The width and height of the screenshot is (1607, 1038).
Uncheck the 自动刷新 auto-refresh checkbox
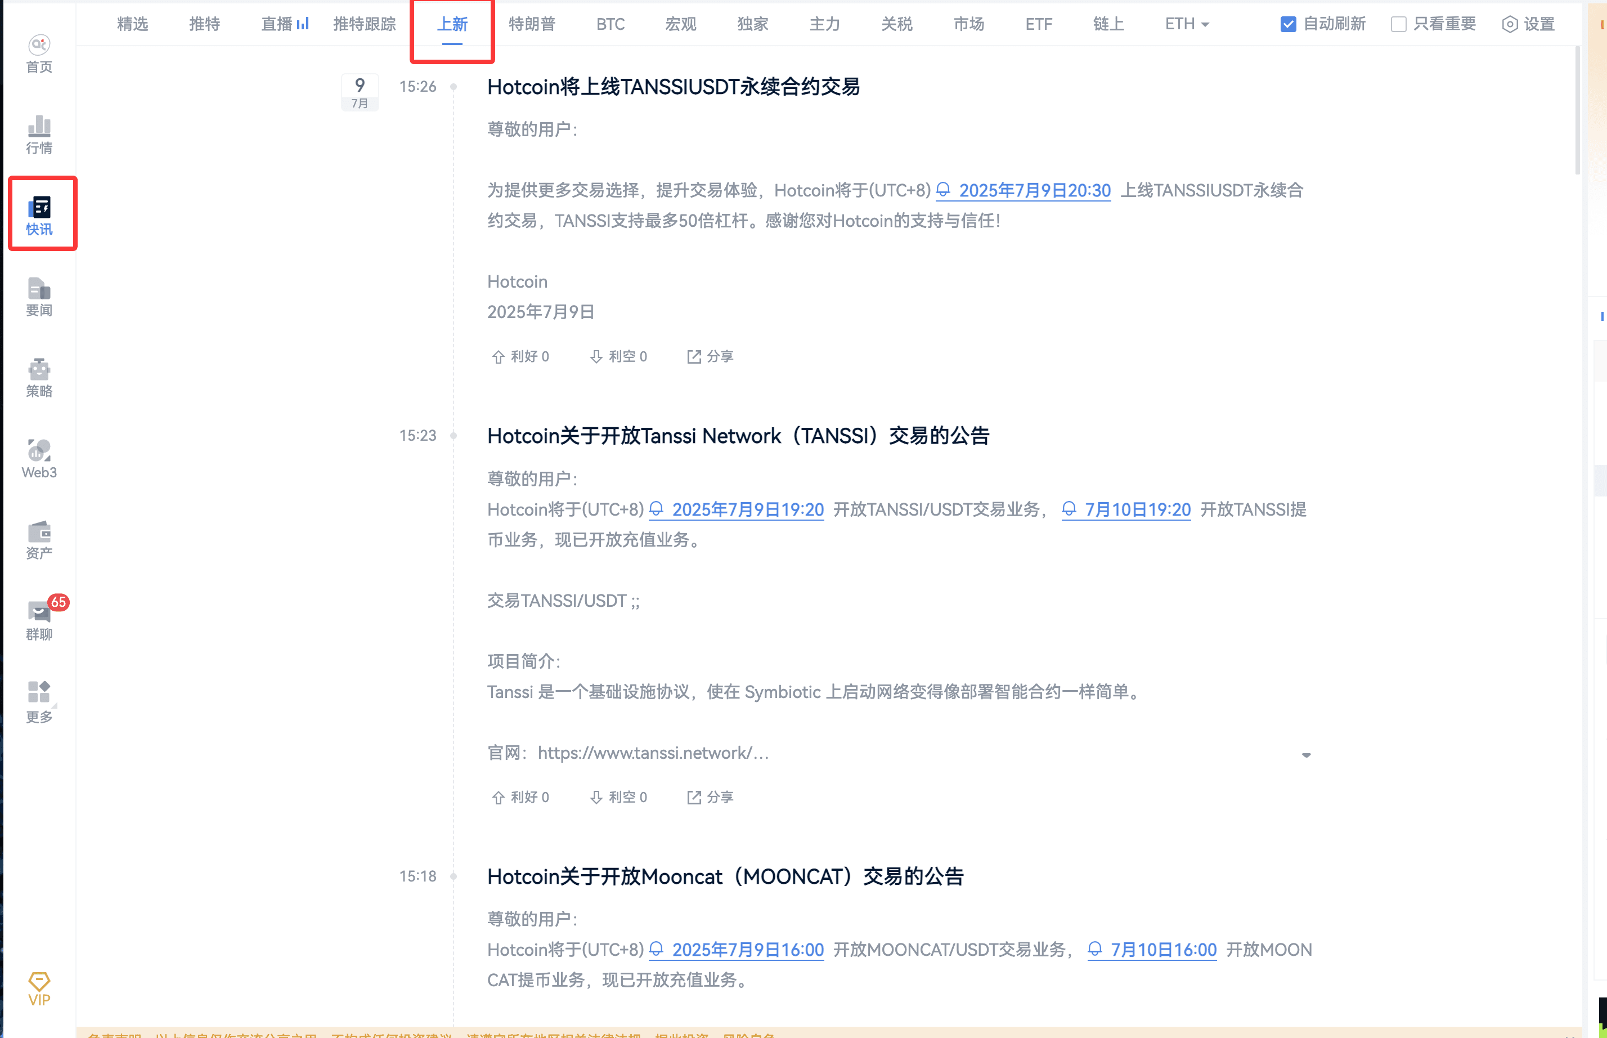(1289, 24)
